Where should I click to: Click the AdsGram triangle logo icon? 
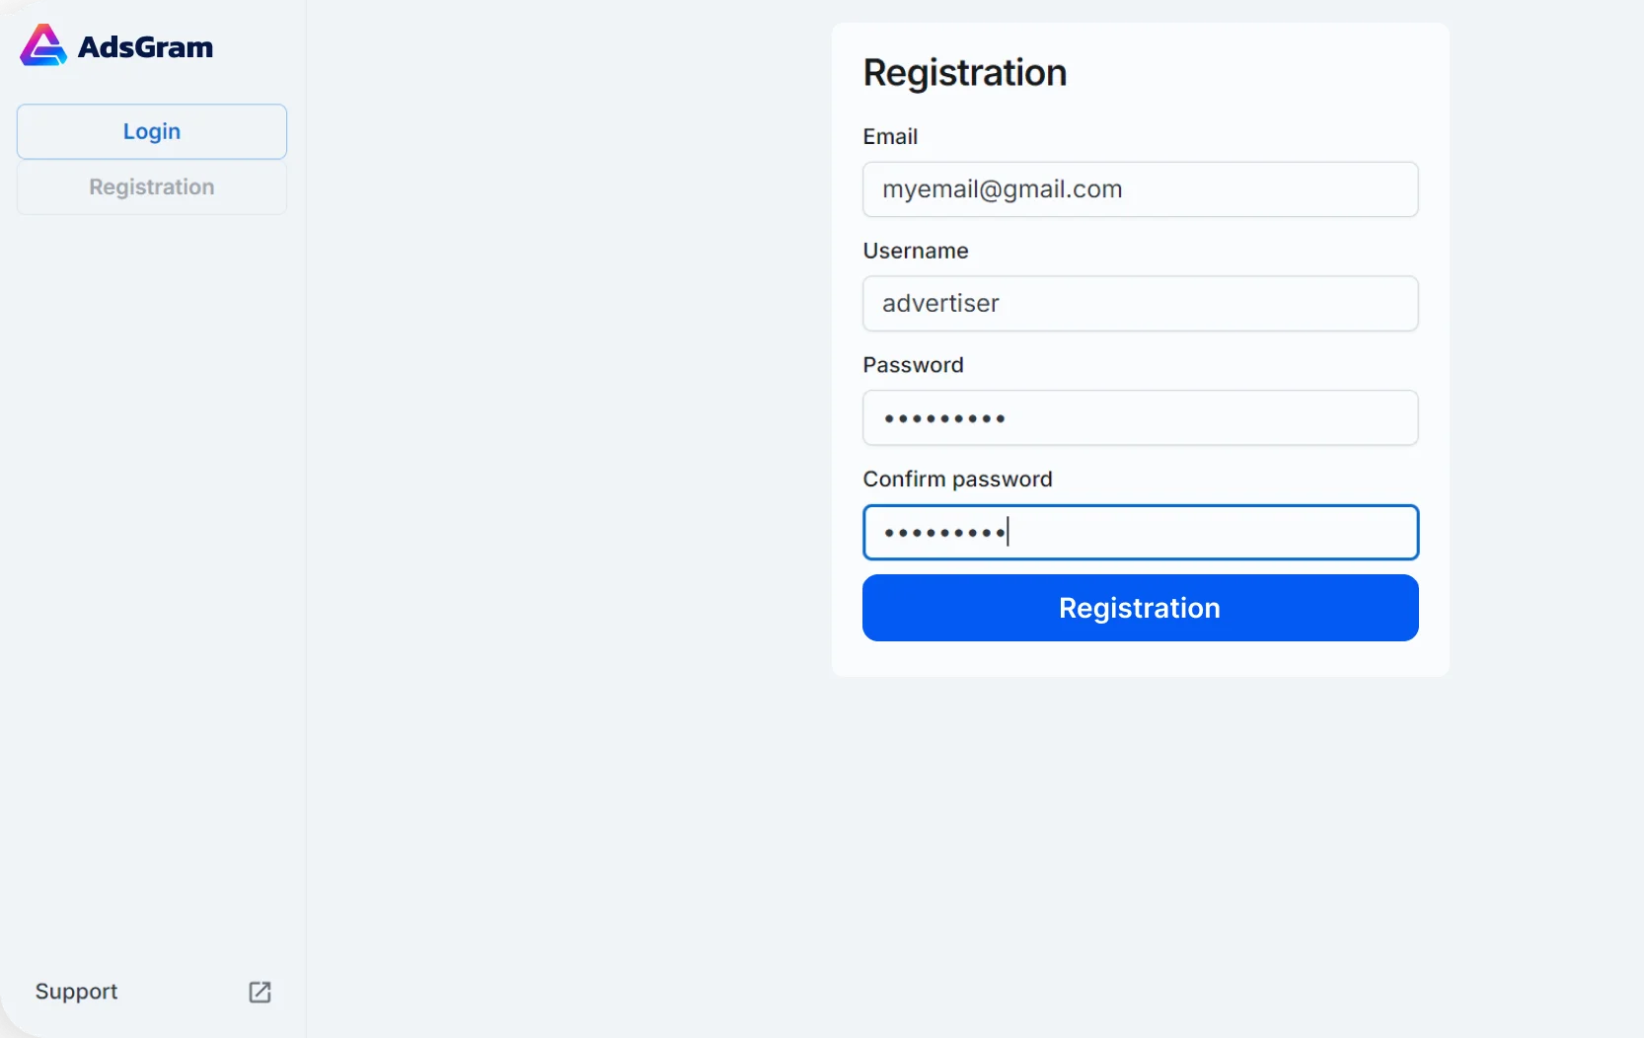point(43,45)
